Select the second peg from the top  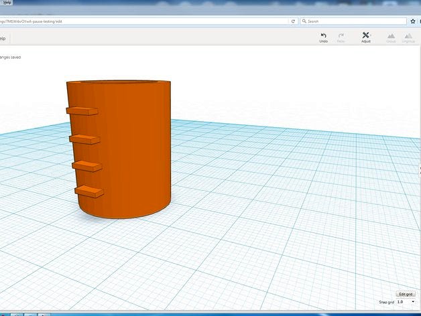point(84,139)
